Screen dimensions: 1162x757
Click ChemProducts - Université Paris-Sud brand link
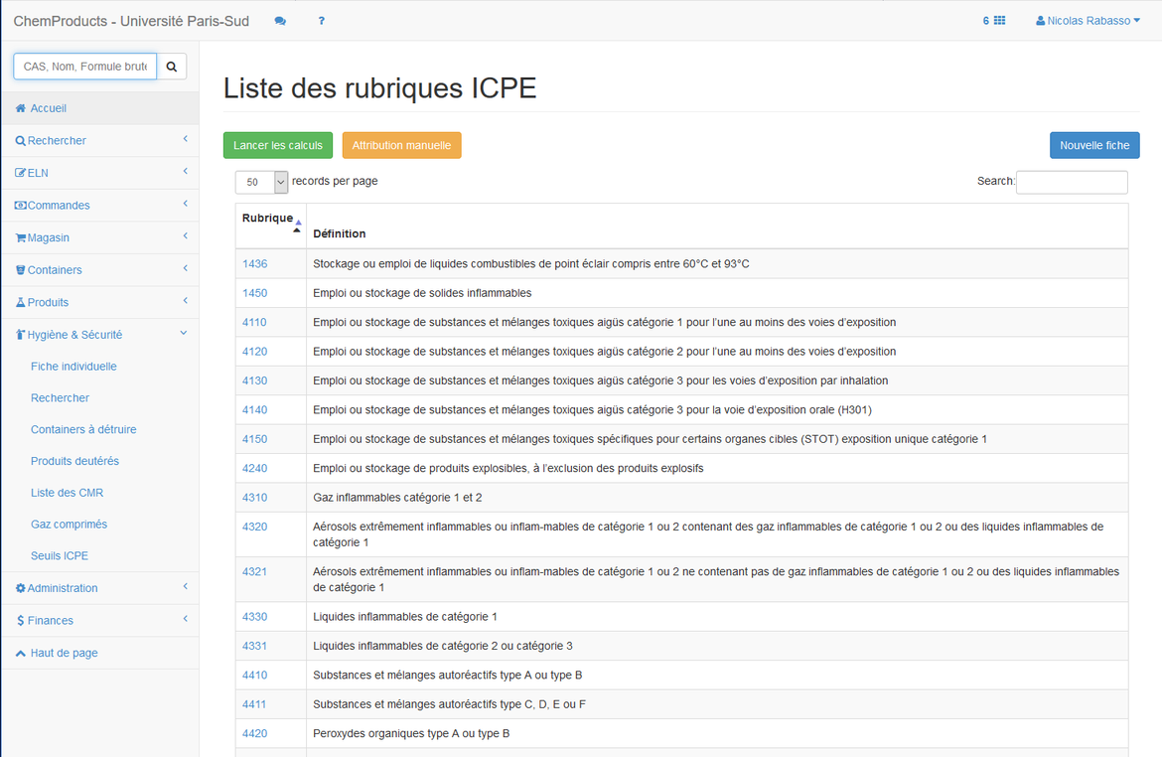click(x=131, y=21)
